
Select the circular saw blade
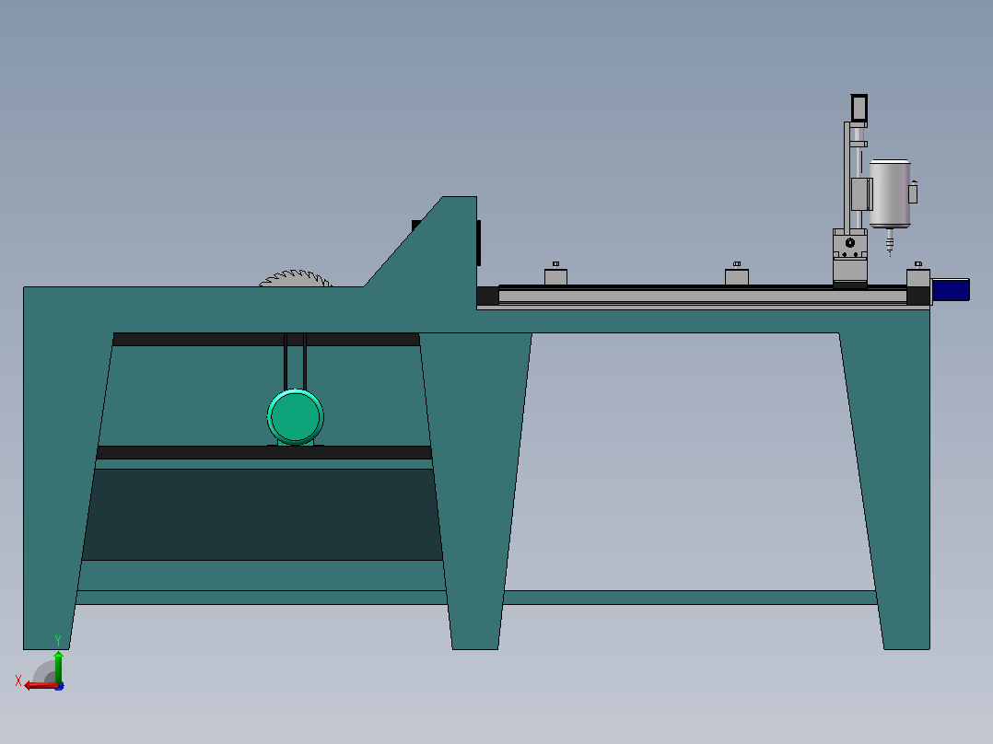pos(296,279)
